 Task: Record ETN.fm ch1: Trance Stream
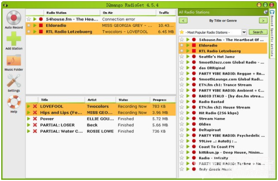click(x=194, y=85)
